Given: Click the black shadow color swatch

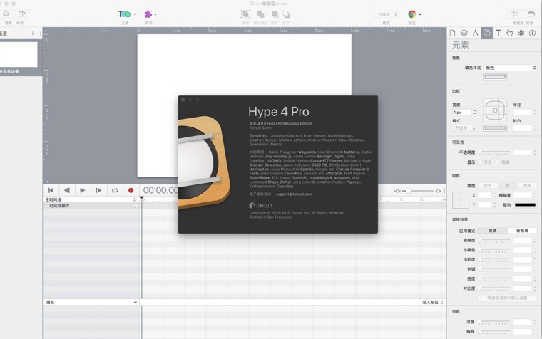Looking at the screenshot, I should (x=525, y=204).
